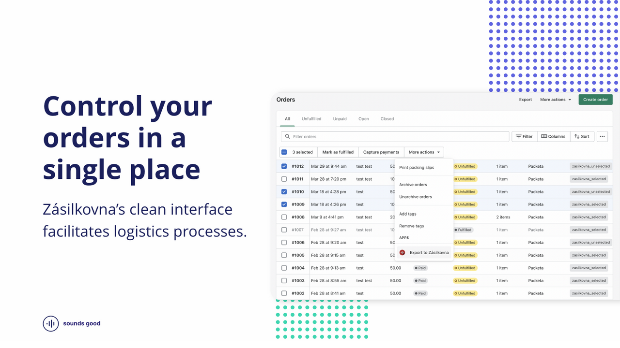Toggle the select-all checkbox beside 3 selected
Image resolution: width=620 pixels, height=348 pixels.
[284, 152]
